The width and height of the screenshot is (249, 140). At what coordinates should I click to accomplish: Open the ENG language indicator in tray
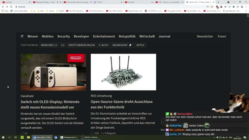(231, 137)
